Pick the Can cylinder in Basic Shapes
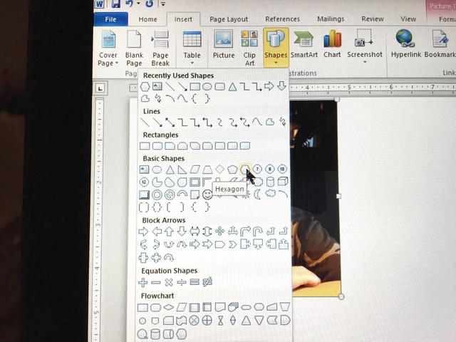 (x=270, y=182)
